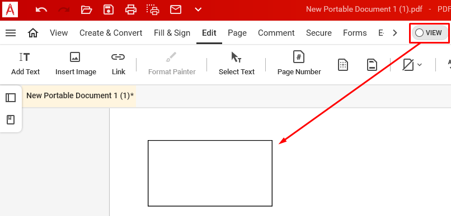Screen dimensions: 451x216
Task: Save document with the floppy disk icon
Action: pyautogui.click(x=109, y=9)
